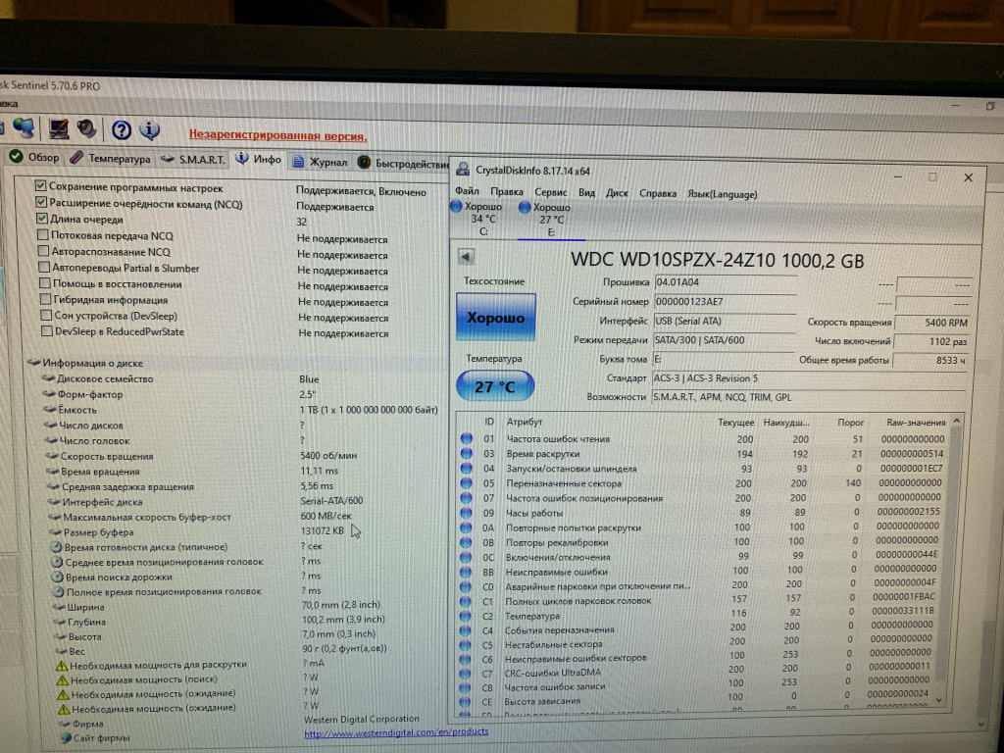This screenshot has width=1004, height=753.
Task: Click the blue health dot for disk C:
Action: tap(456, 206)
